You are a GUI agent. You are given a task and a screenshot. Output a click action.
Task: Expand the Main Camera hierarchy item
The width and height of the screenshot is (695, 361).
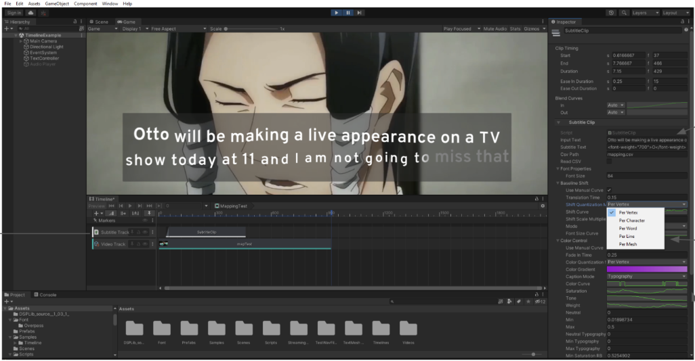tap(21, 41)
